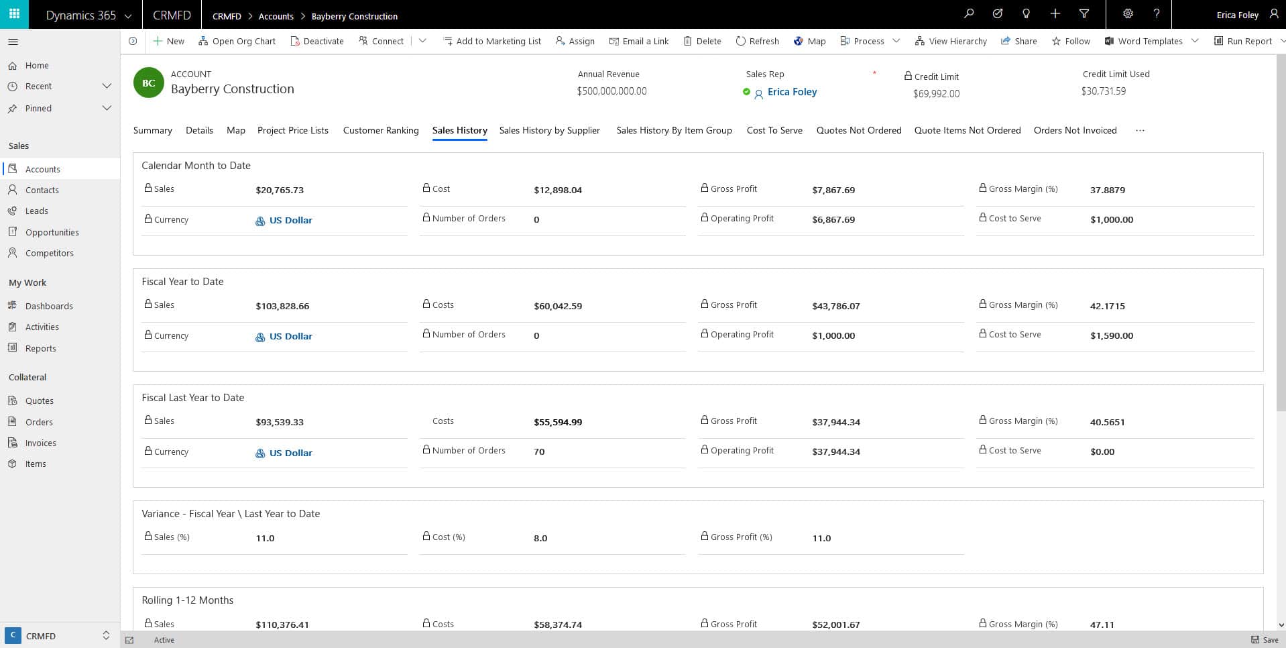Screen dimensions: 1286x648
Task: Click the New record button
Action: [168, 41]
